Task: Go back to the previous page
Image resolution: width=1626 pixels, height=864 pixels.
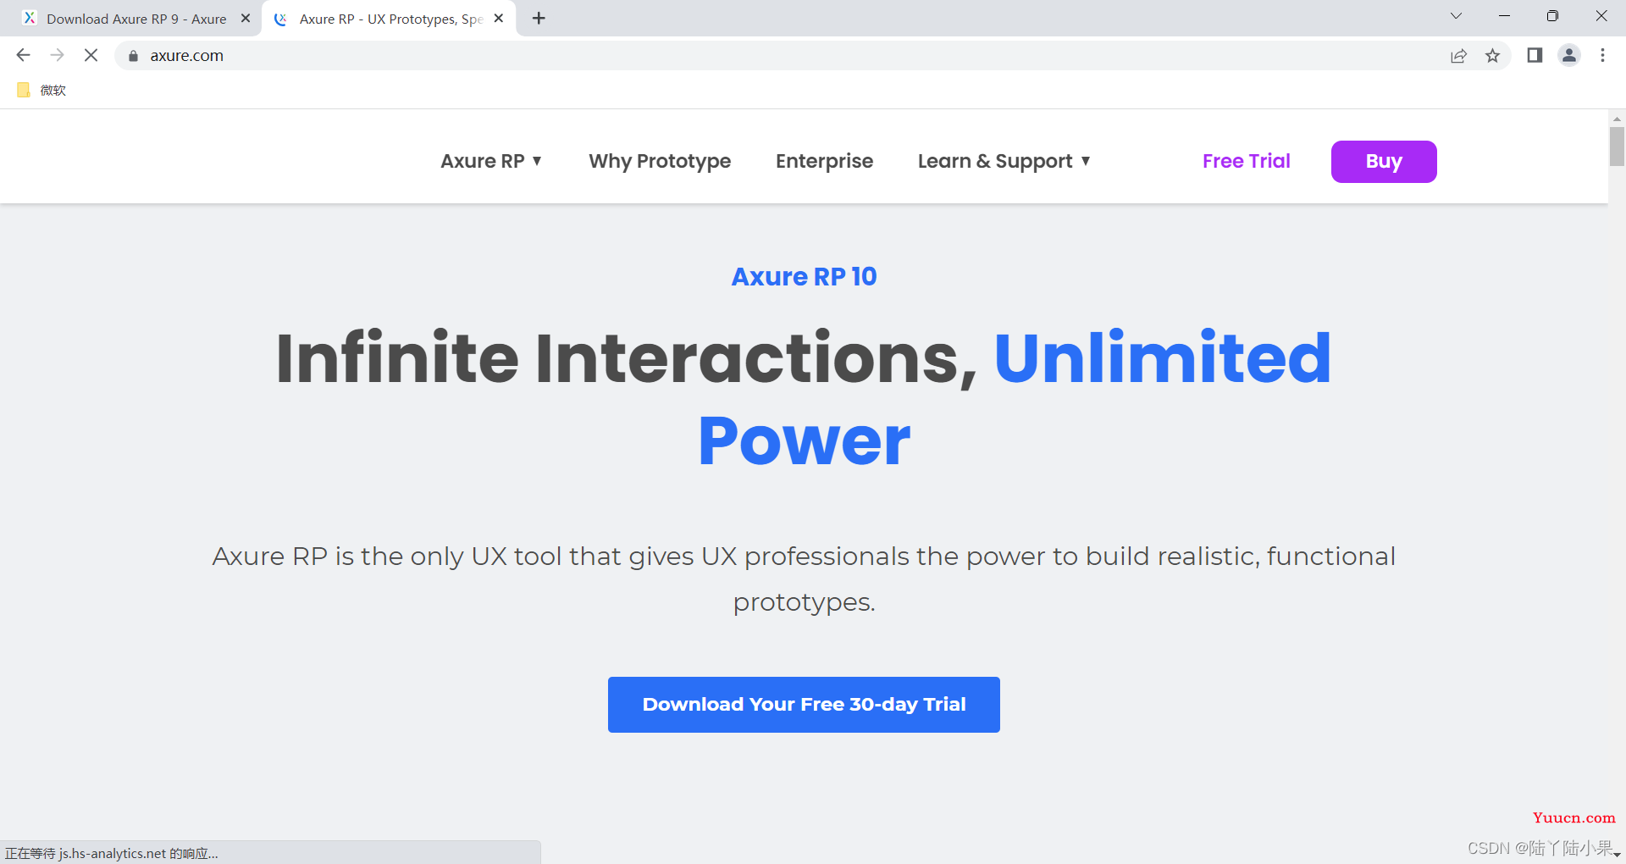Action: point(23,55)
